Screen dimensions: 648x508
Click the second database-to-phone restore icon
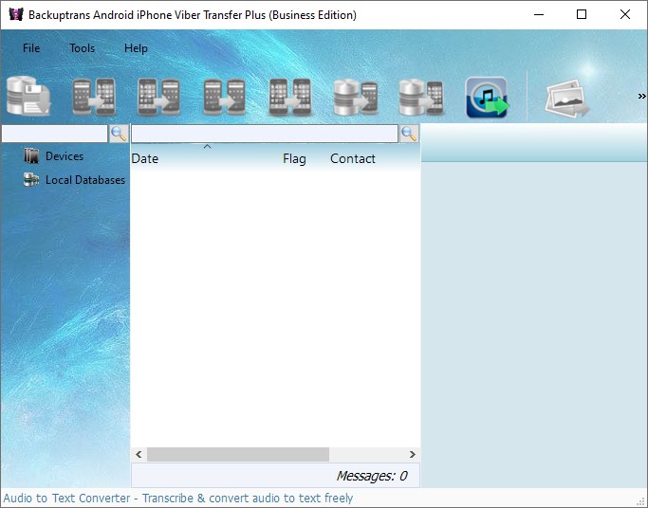pyautogui.click(x=420, y=97)
